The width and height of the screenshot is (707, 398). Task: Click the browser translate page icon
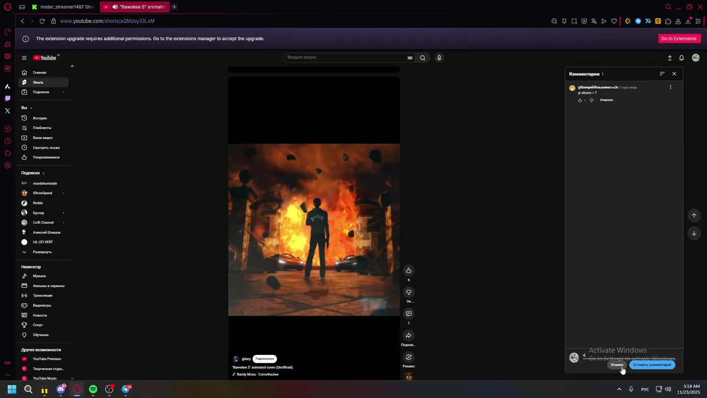click(x=594, y=21)
